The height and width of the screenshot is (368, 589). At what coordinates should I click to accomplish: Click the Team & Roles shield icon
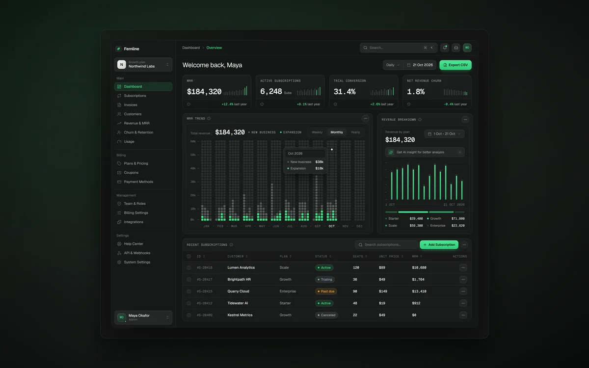click(119, 204)
